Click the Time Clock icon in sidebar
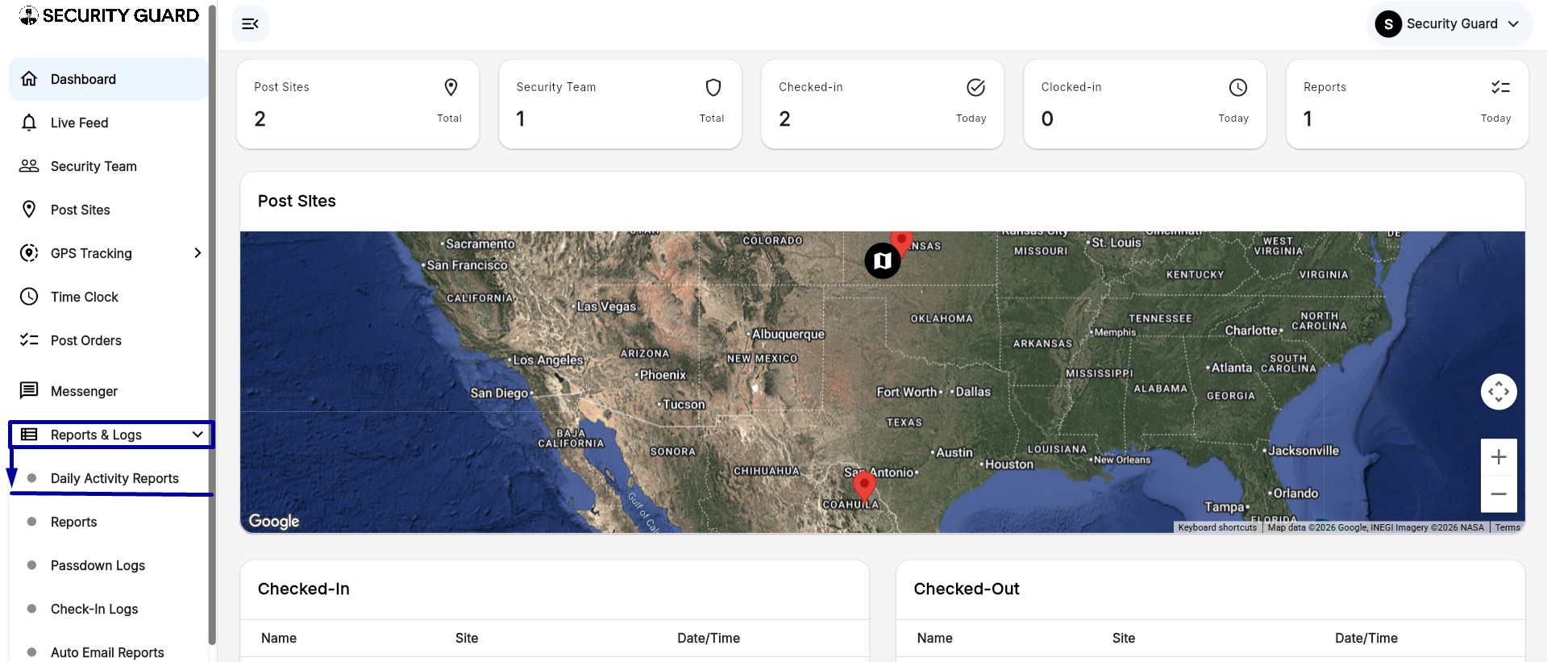Viewport: 1547px width, 662px height. pos(29,297)
